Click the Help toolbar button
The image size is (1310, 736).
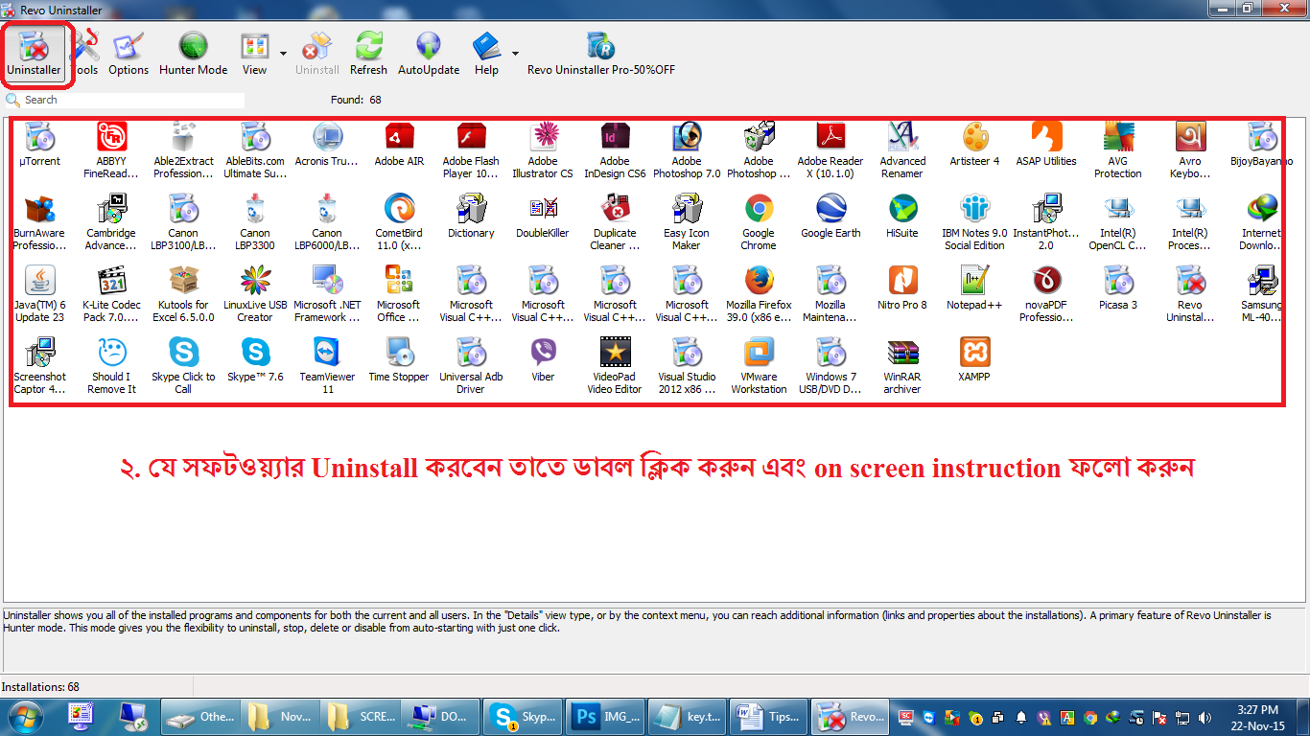[486, 53]
